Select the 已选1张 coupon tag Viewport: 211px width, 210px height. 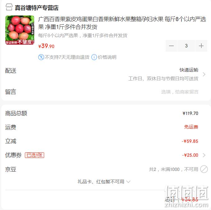pyautogui.click(x=34, y=155)
